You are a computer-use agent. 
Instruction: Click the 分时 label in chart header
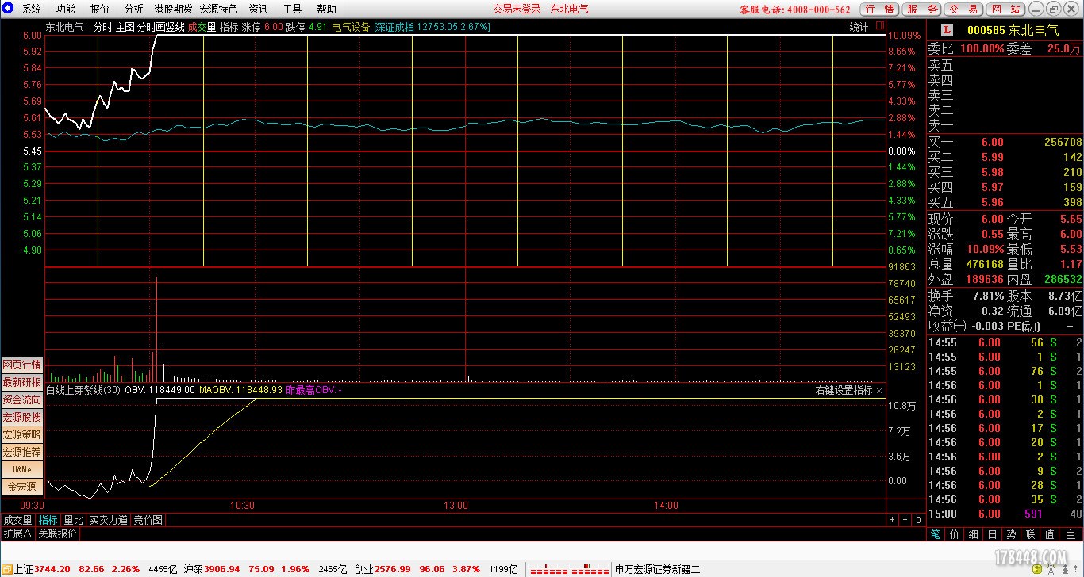click(x=102, y=27)
